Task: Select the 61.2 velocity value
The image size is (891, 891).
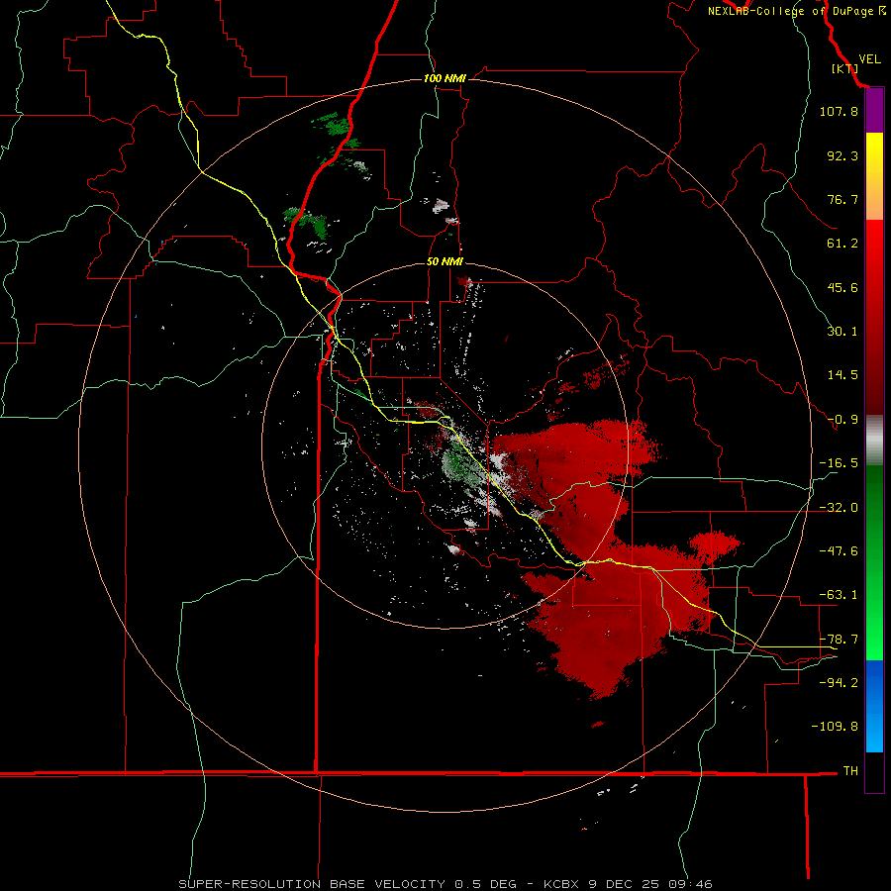Action: [842, 244]
